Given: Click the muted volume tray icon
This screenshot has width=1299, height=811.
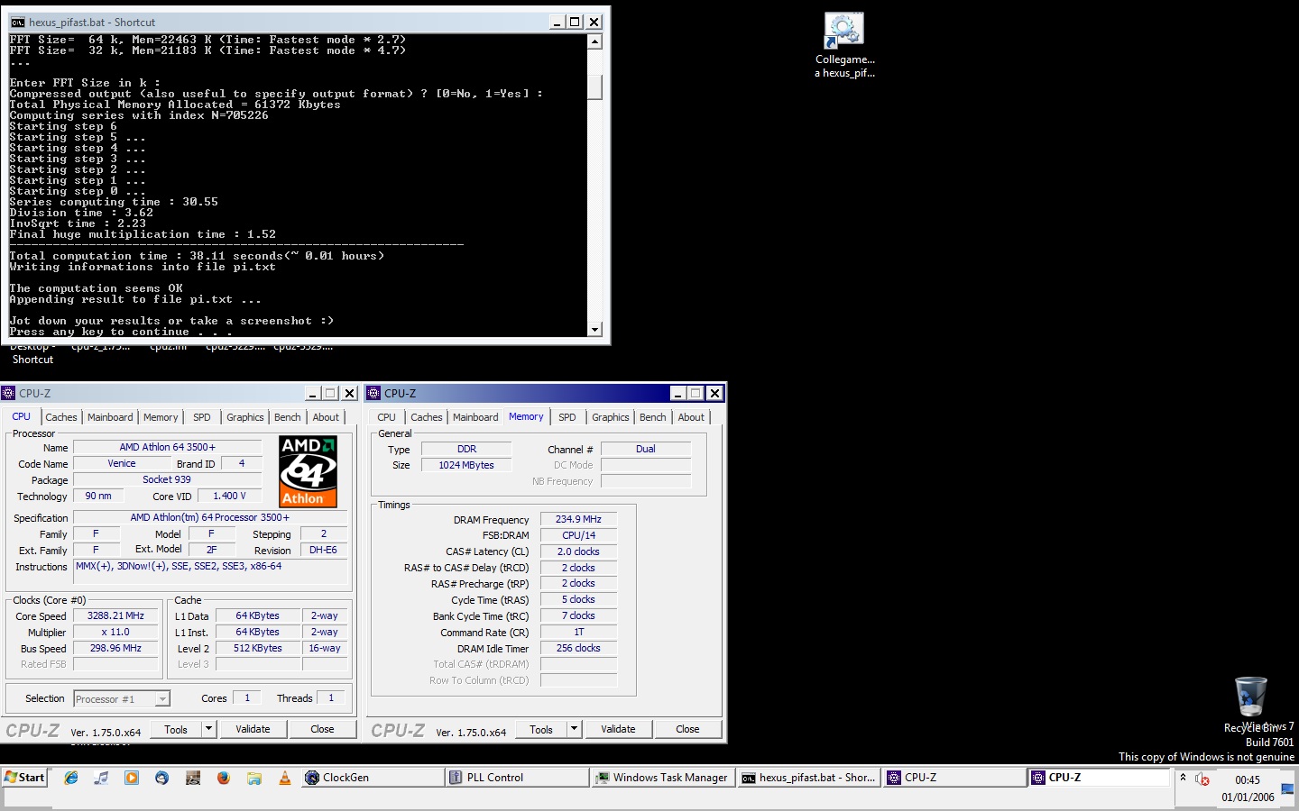Looking at the screenshot, I should tap(1202, 779).
